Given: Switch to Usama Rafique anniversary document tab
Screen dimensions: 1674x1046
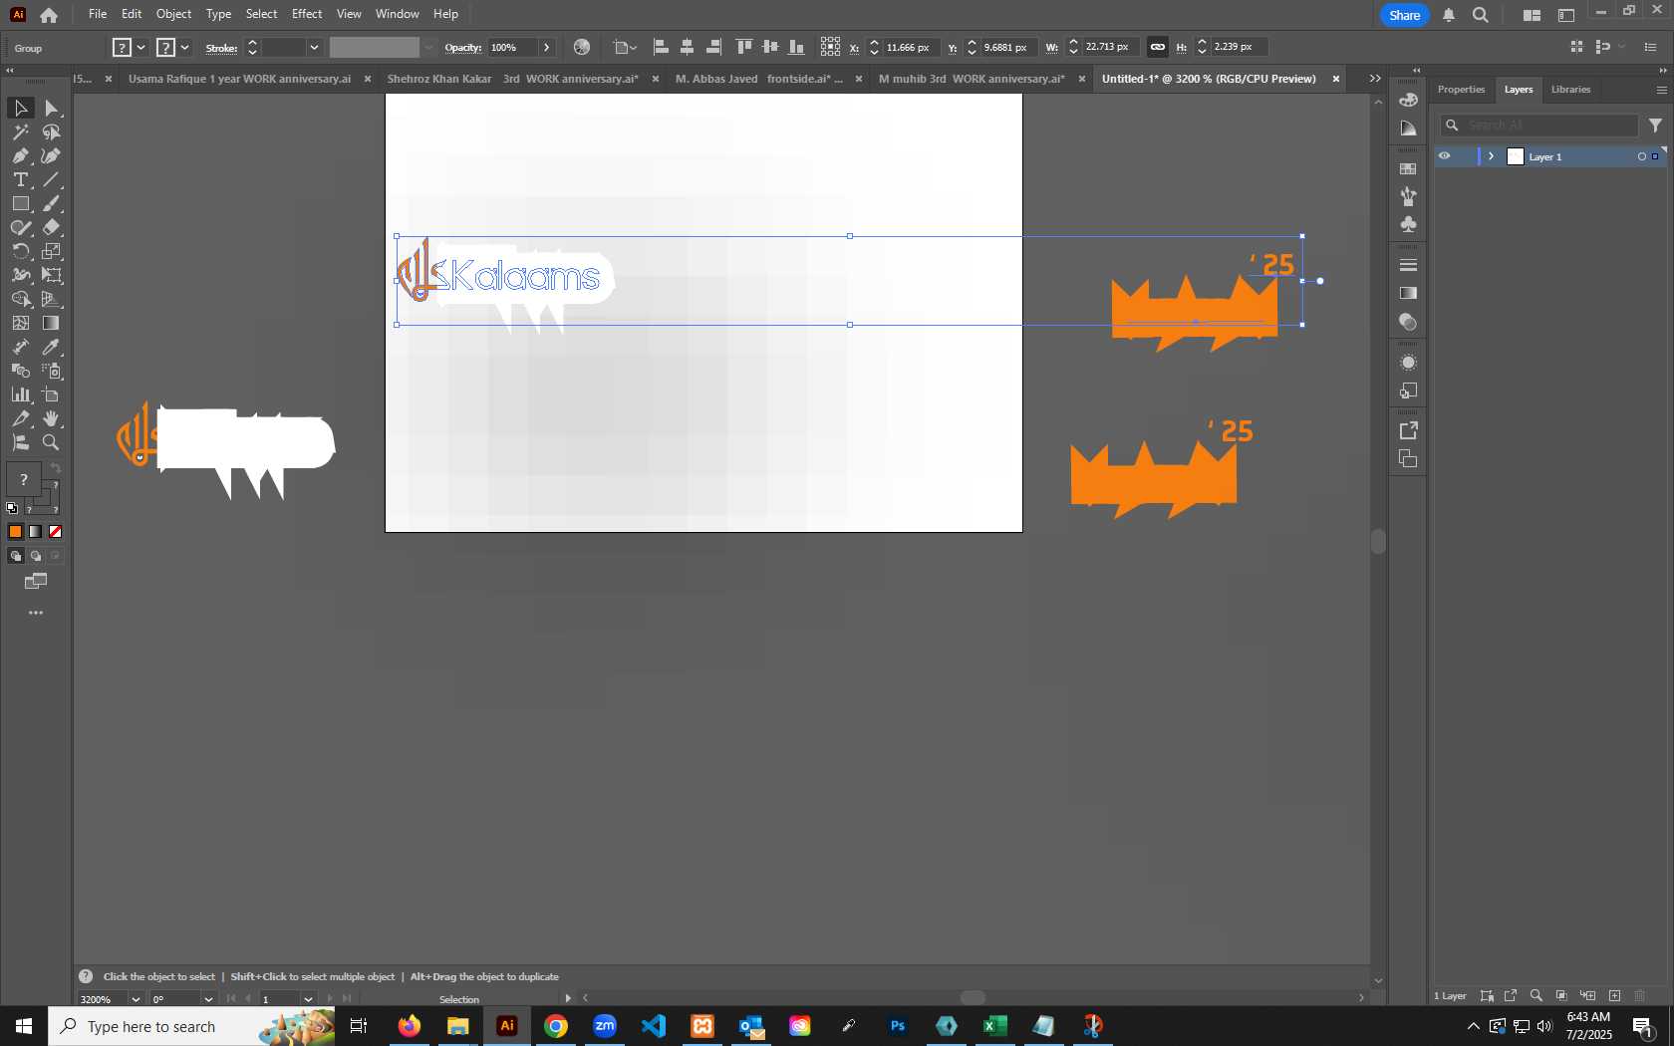Looking at the screenshot, I should pyautogui.click(x=239, y=79).
